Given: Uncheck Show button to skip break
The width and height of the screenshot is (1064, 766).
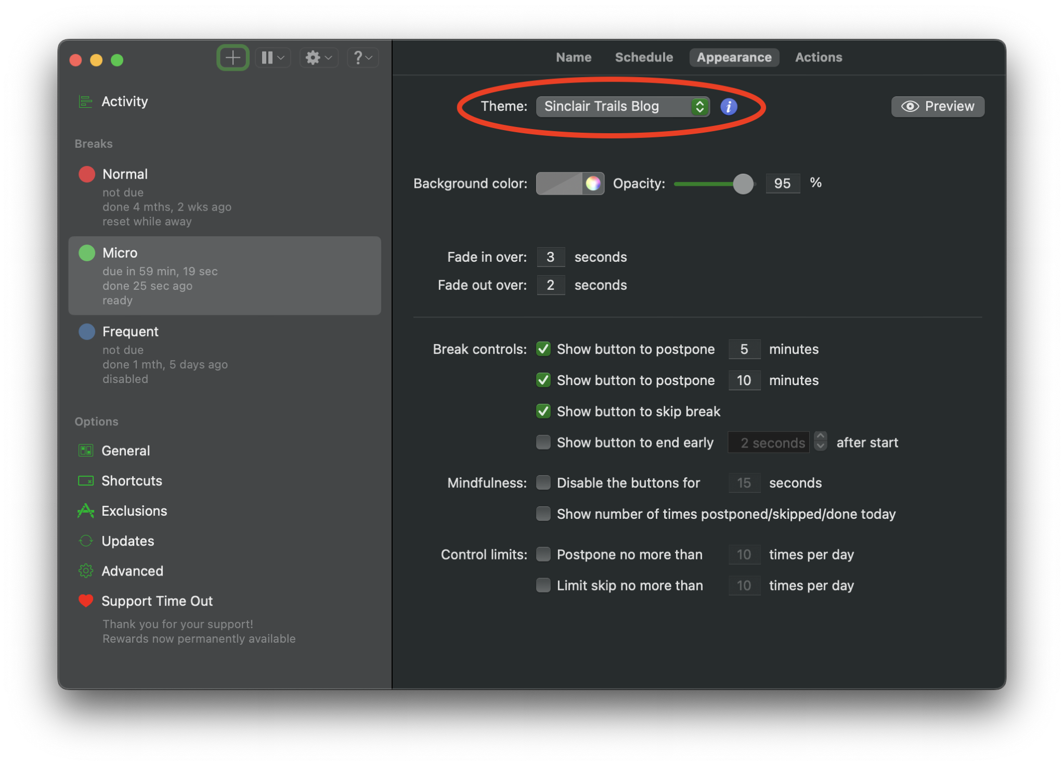Looking at the screenshot, I should [x=543, y=412].
